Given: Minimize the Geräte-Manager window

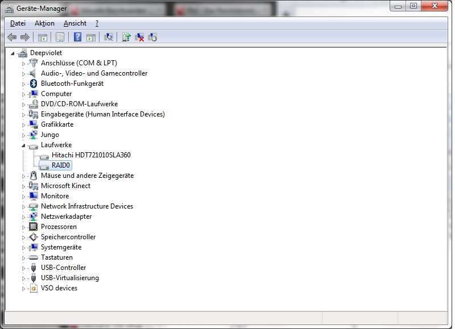Looking at the screenshot, I should pyautogui.click(x=398, y=6).
